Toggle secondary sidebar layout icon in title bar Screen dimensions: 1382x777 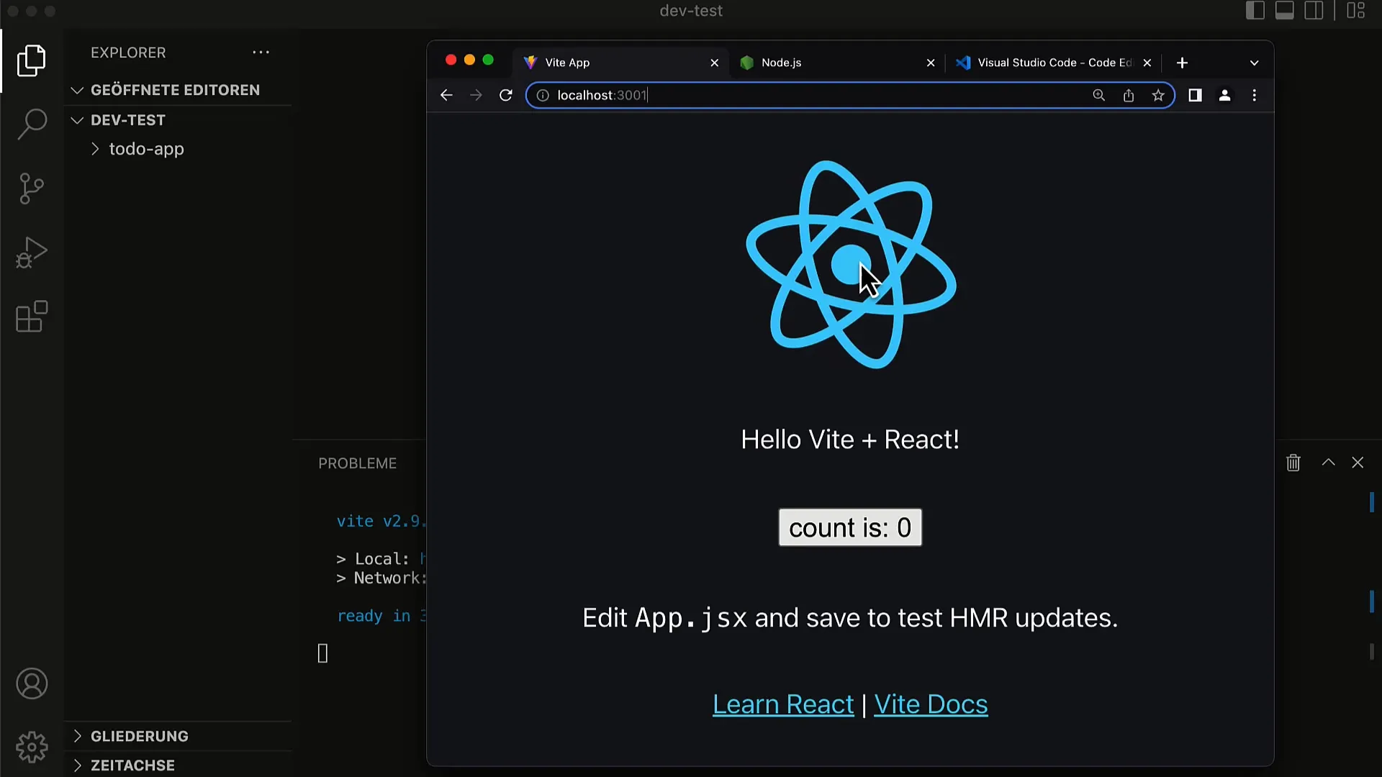tap(1314, 11)
